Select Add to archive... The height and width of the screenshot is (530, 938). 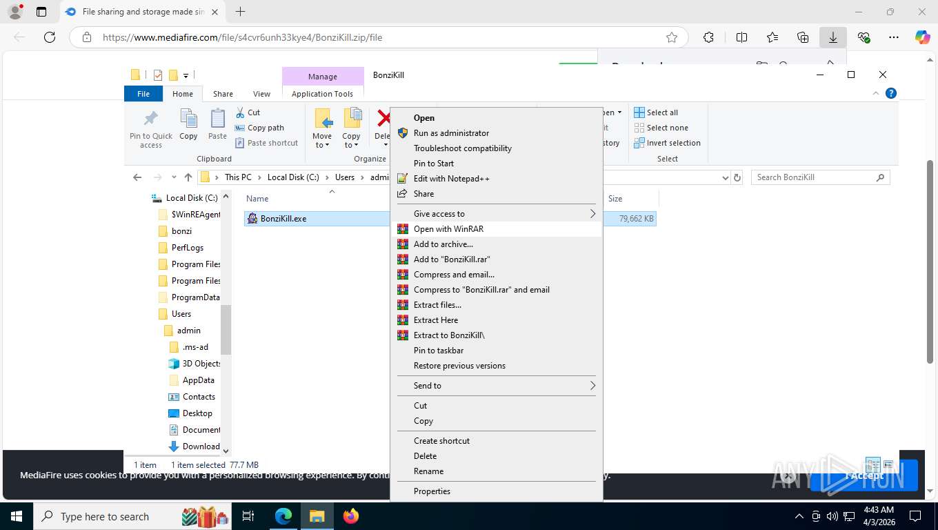[x=497, y=244]
